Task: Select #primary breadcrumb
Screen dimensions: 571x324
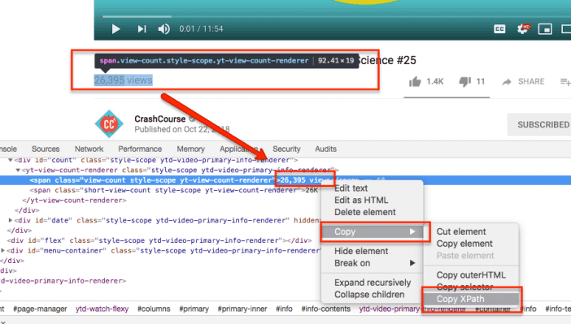Action: click(194, 309)
